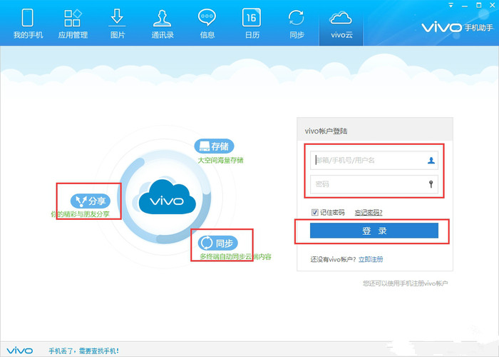
Task: Click the vivo帐户登陆 panel heading
Action: pos(326,131)
